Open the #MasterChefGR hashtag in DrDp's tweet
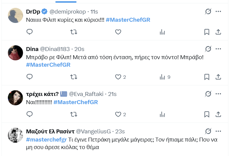 pyautogui.click(x=128, y=20)
